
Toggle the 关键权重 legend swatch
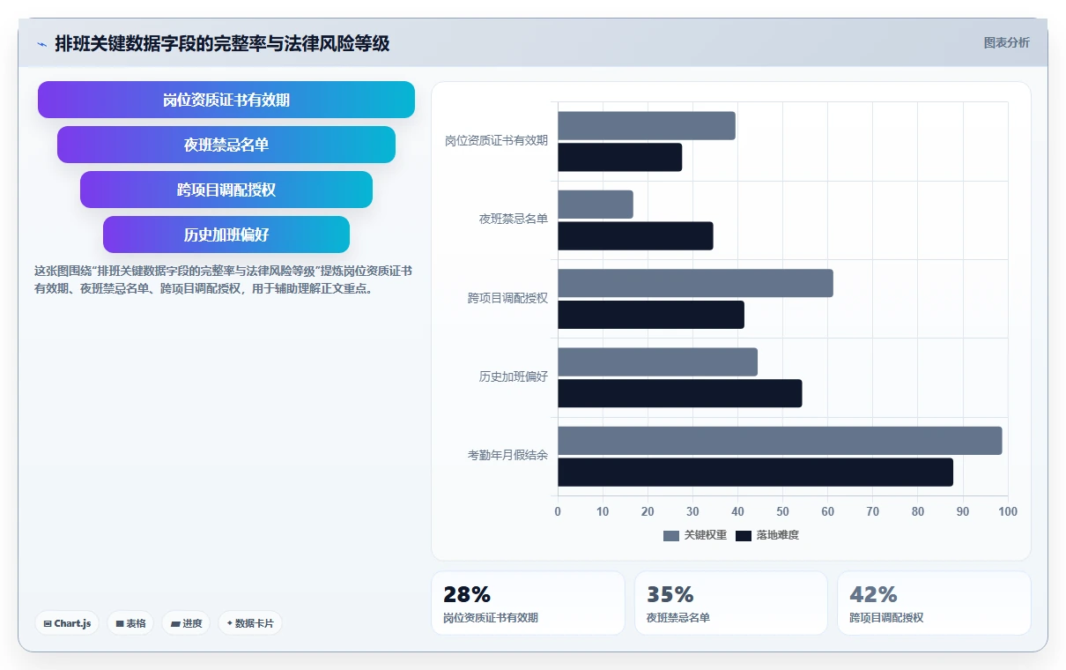tap(671, 535)
